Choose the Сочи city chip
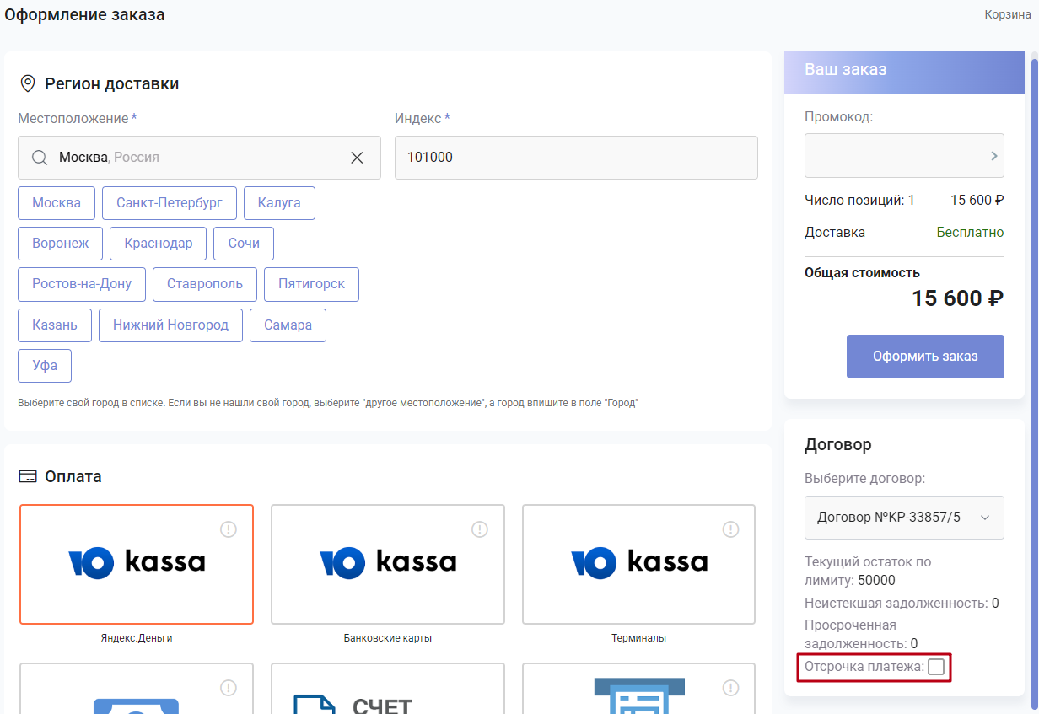Image resolution: width=1039 pixels, height=714 pixels. click(x=244, y=244)
